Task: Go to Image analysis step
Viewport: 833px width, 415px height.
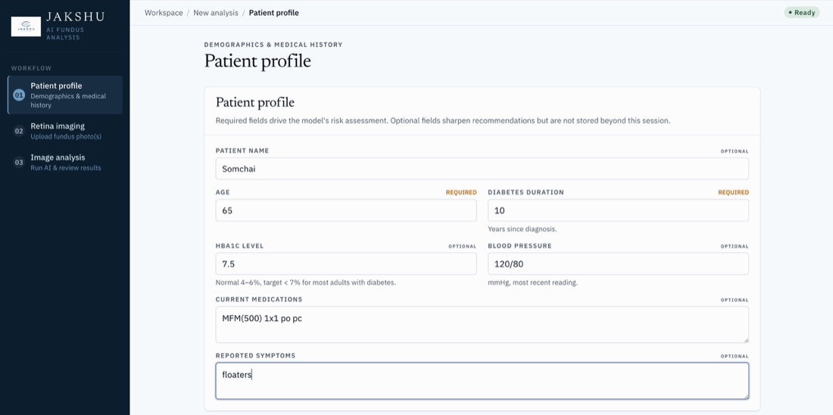Action: [65, 163]
